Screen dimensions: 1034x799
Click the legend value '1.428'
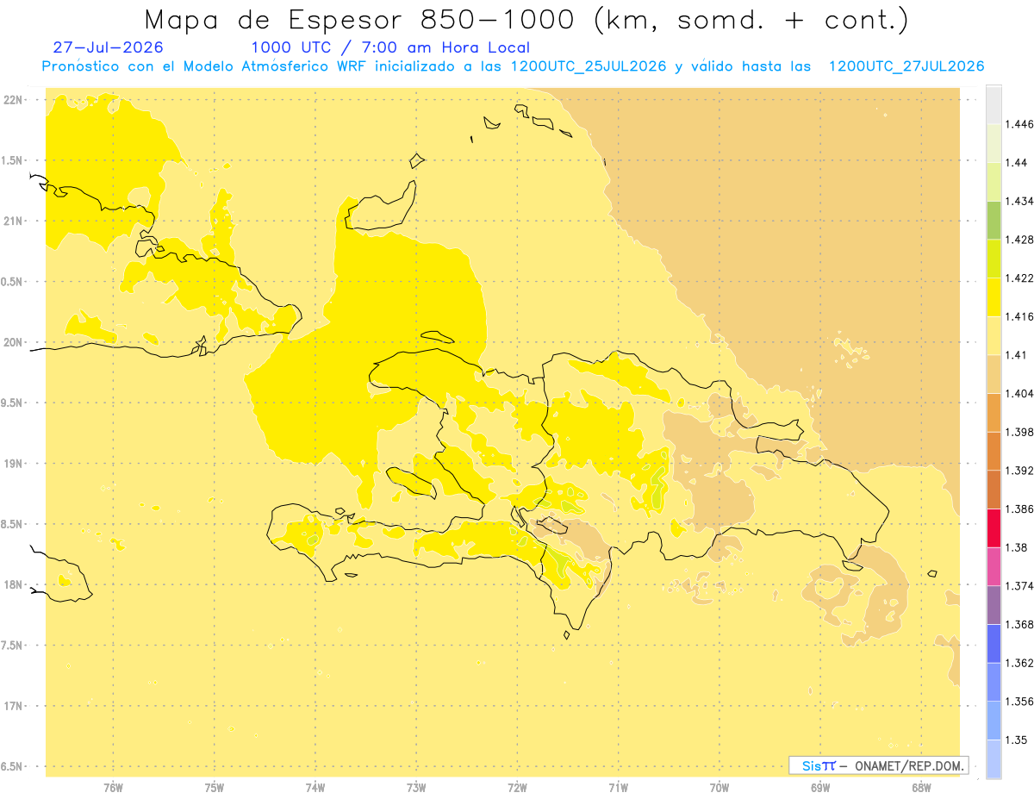(1020, 240)
